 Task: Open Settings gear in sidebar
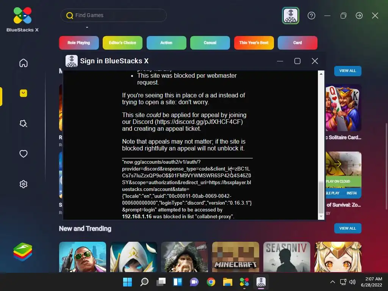[23, 184]
